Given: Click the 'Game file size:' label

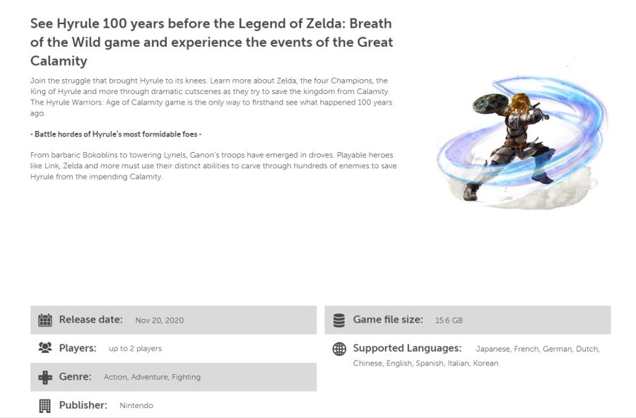Looking at the screenshot, I should click(x=388, y=320).
